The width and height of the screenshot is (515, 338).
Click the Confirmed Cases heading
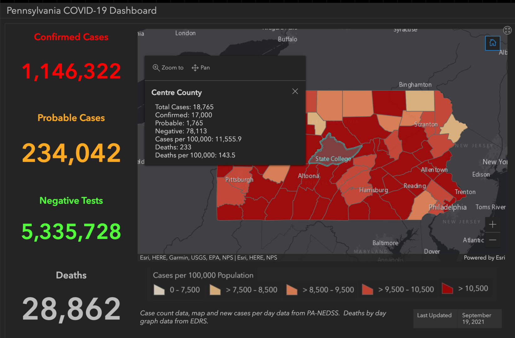[x=71, y=37]
